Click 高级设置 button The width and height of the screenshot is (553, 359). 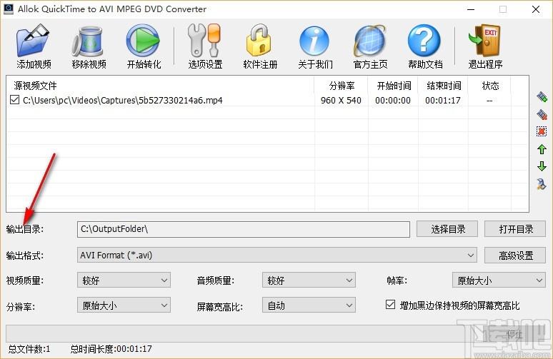click(515, 255)
